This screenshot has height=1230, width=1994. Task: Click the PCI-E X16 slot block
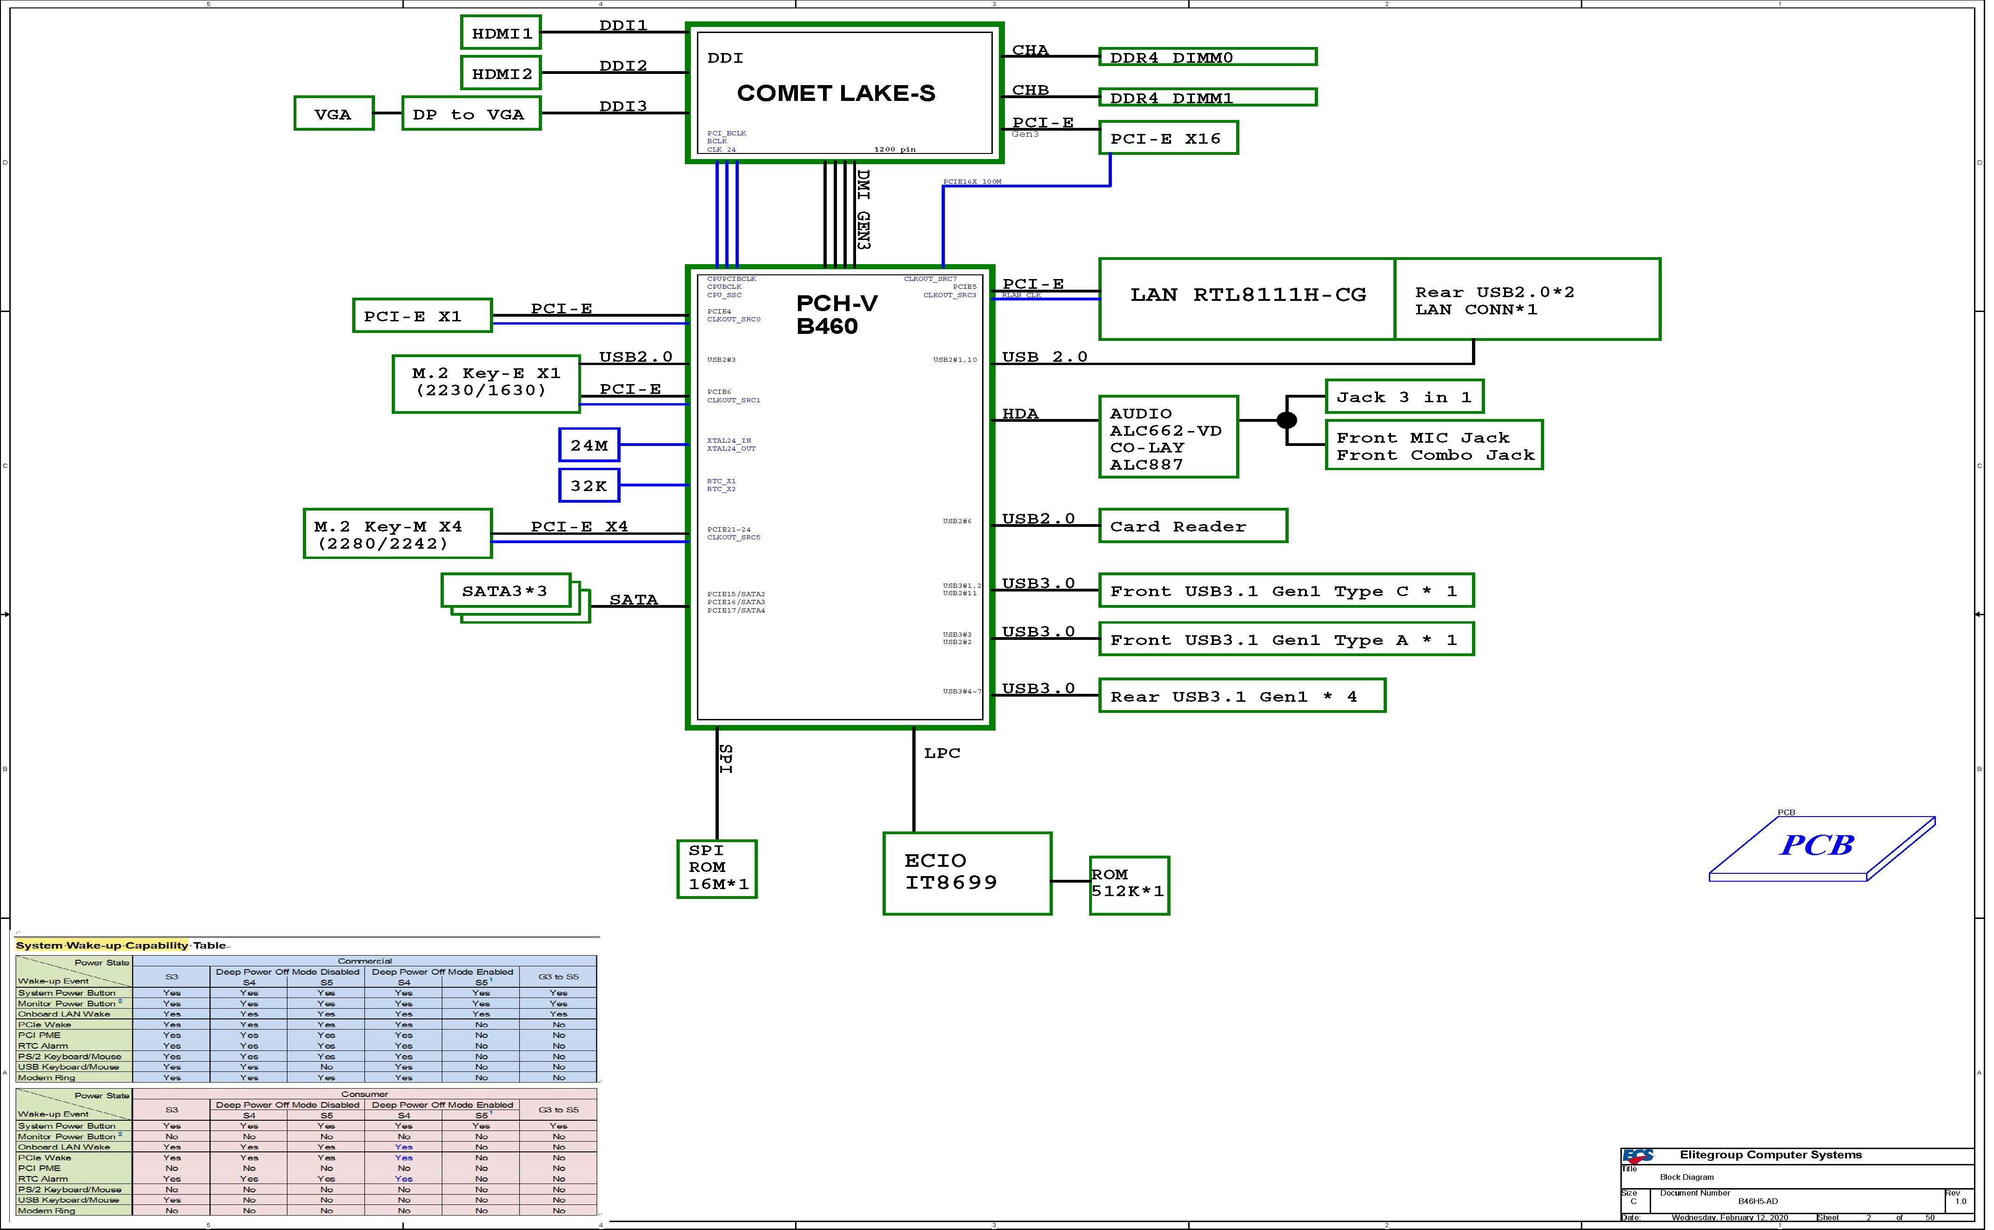1168,138
